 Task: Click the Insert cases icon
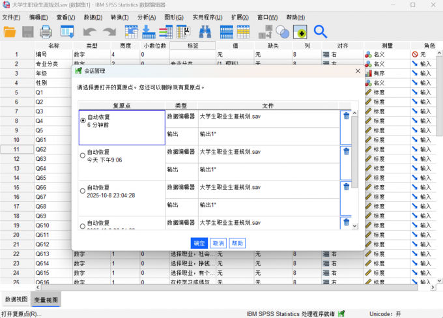pyautogui.click(x=227, y=32)
